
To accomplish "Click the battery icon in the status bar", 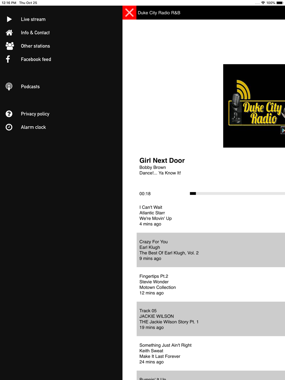I will point(280,3).
